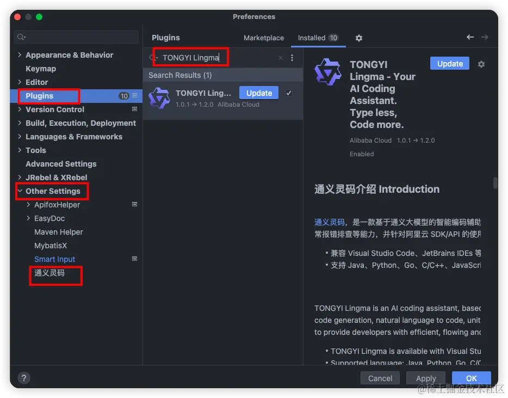The width and height of the screenshot is (508, 398).
Task: Click the Cancel button
Action: [380, 378]
